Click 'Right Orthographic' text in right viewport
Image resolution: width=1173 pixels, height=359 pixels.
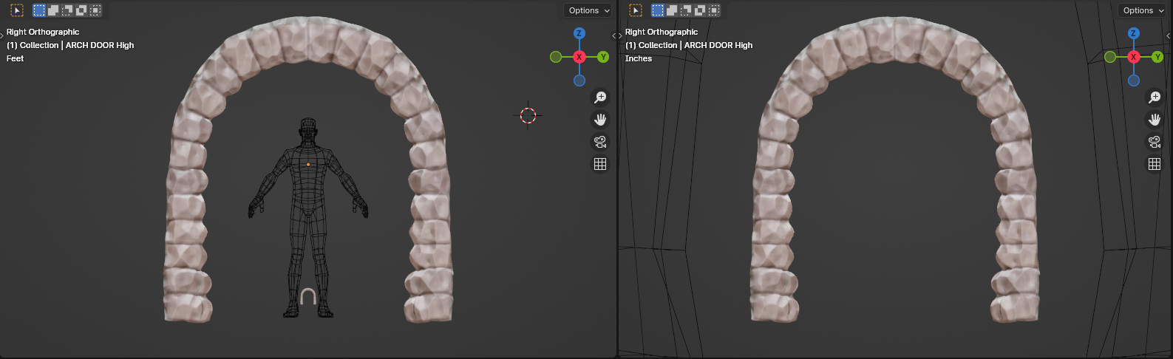662,32
